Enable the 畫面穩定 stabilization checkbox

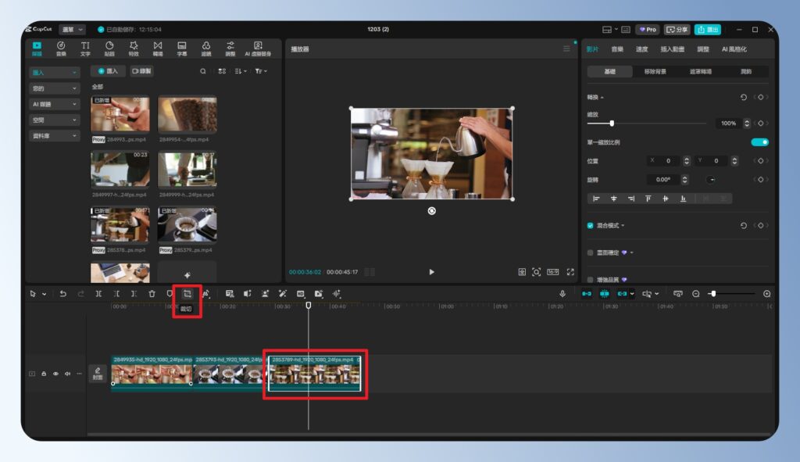click(x=591, y=252)
